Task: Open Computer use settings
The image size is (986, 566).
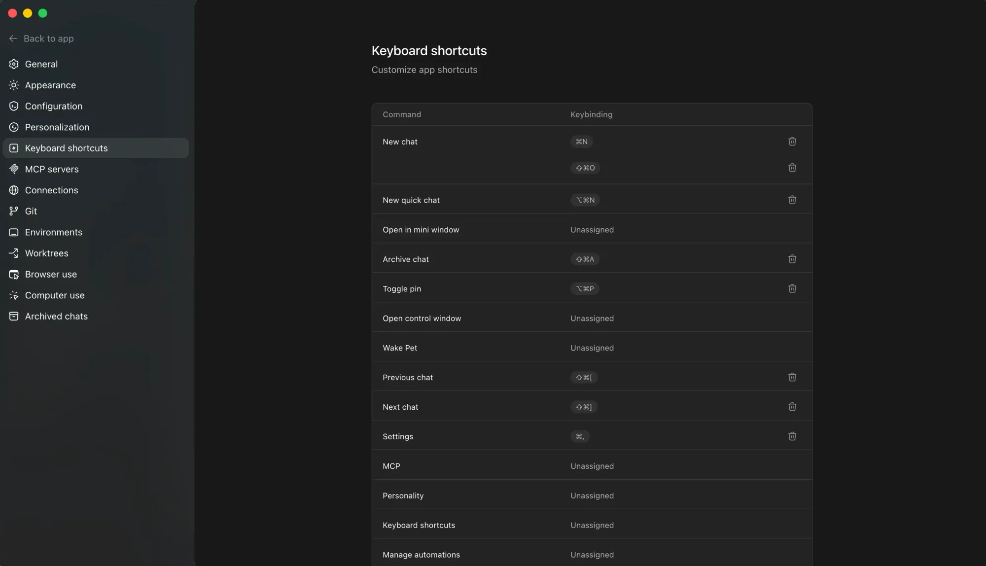Action: coord(96,295)
